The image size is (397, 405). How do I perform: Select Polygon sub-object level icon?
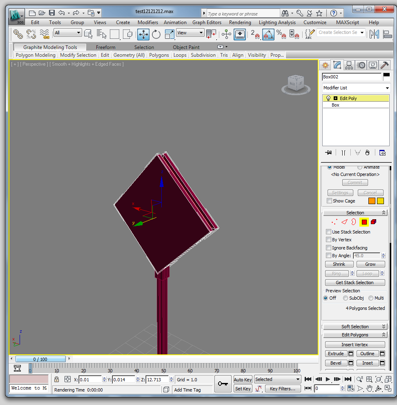point(364,222)
